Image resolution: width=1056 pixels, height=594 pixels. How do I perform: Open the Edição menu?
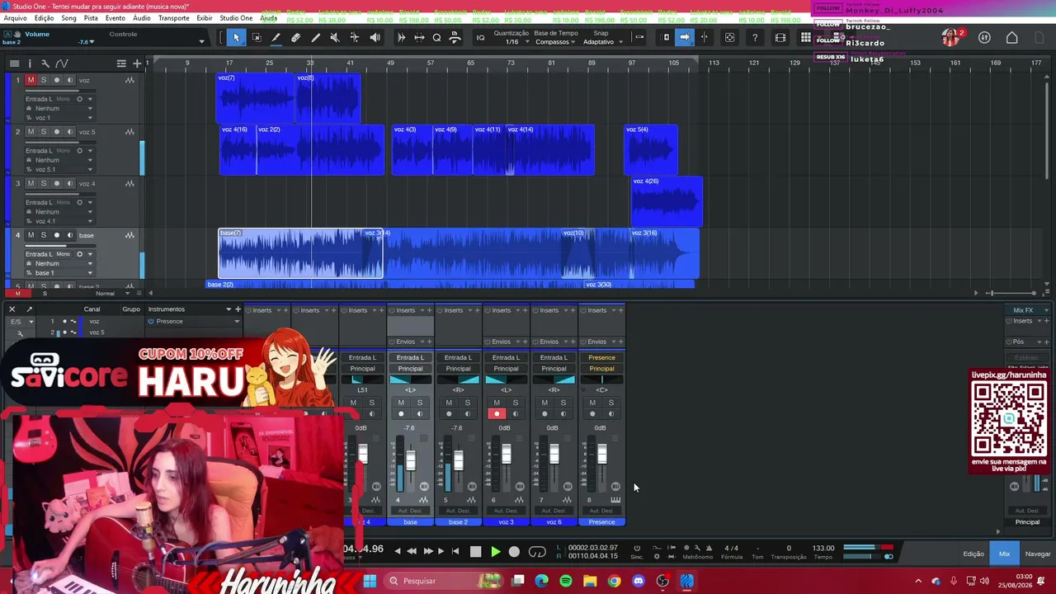click(44, 18)
